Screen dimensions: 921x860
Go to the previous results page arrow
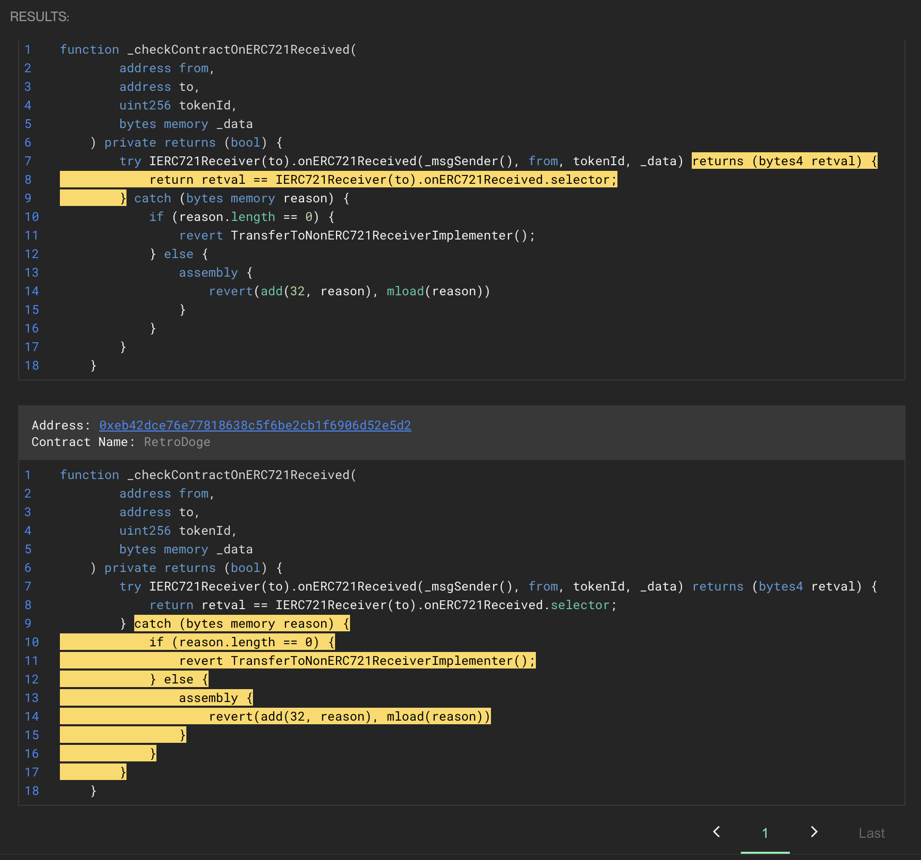(x=717, y=832)
